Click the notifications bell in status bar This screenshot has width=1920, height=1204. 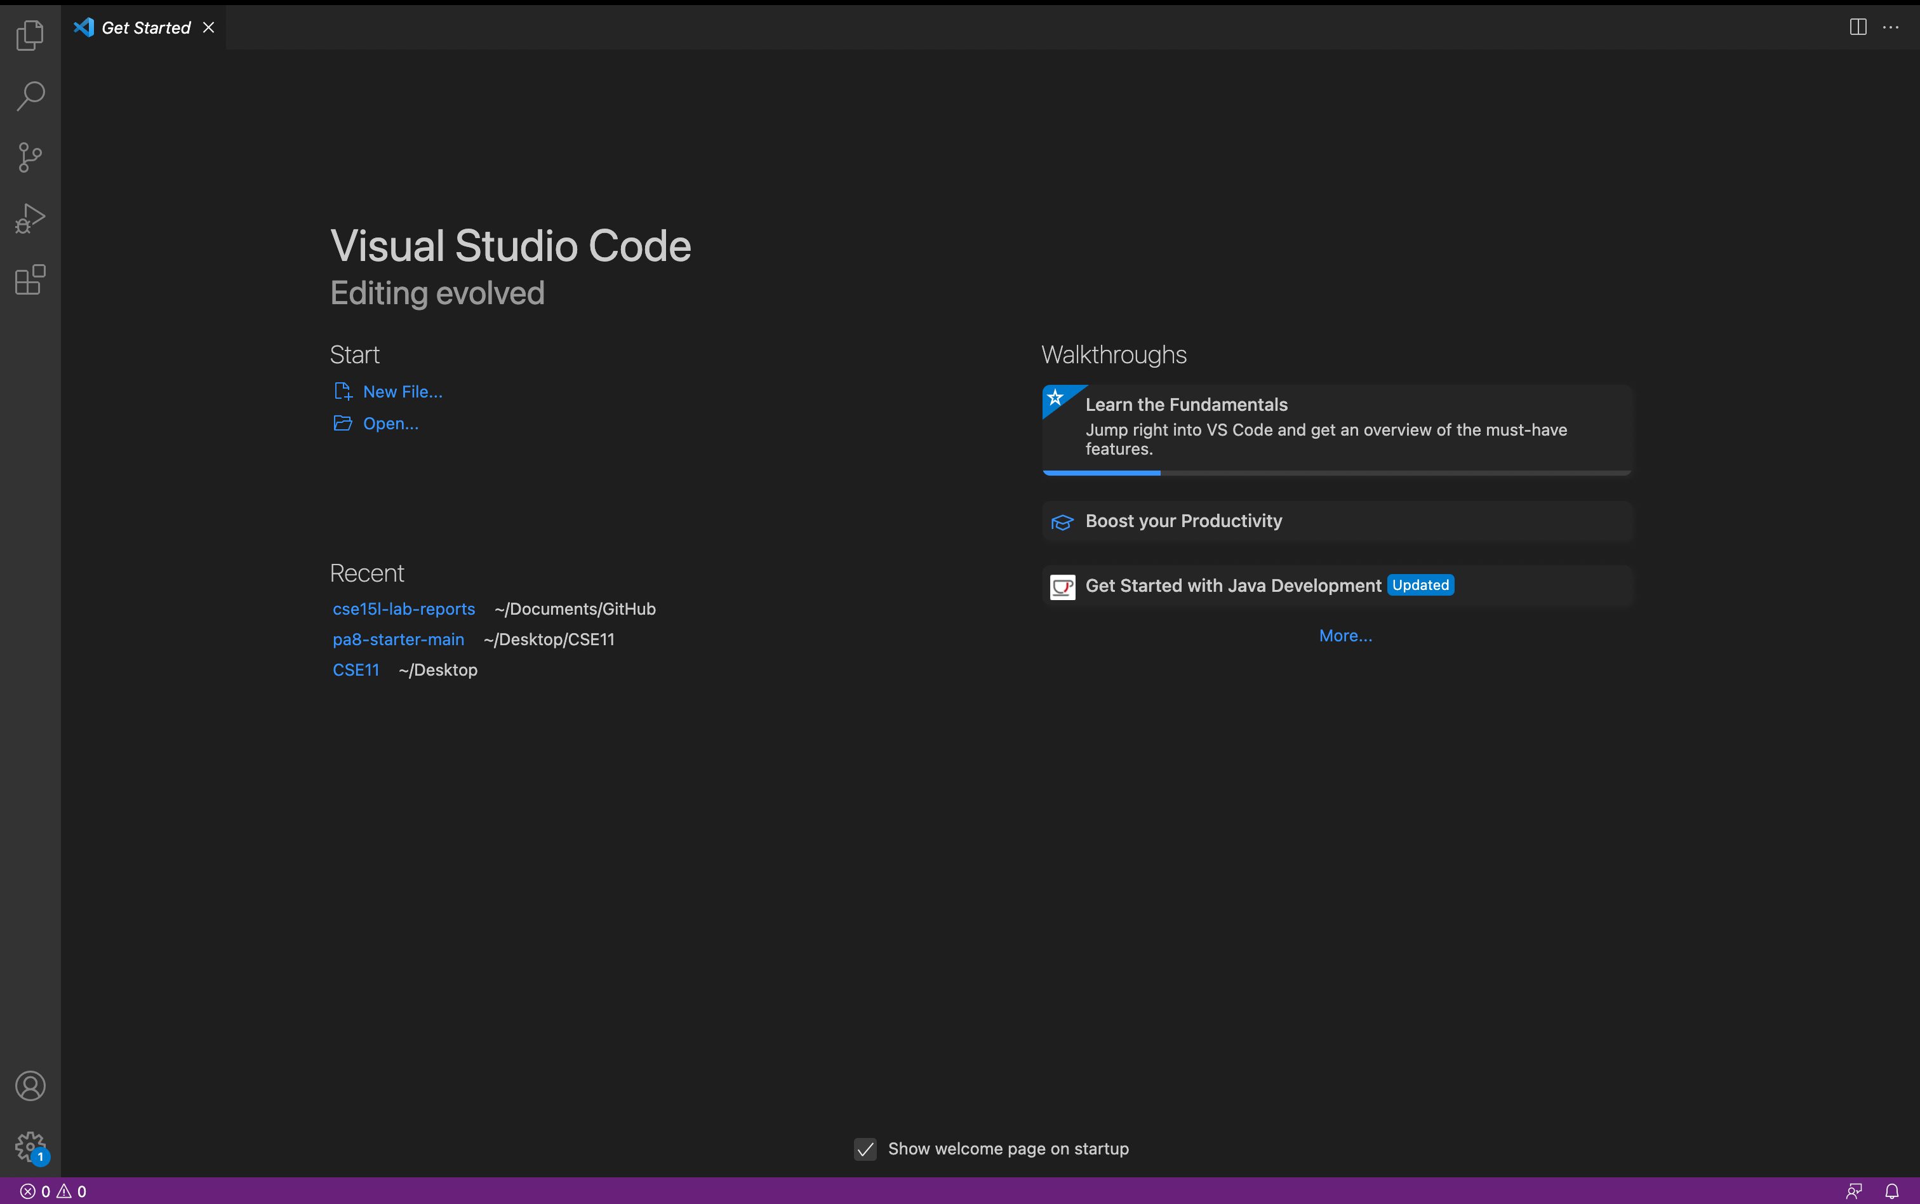(x=1892, y=1191)
